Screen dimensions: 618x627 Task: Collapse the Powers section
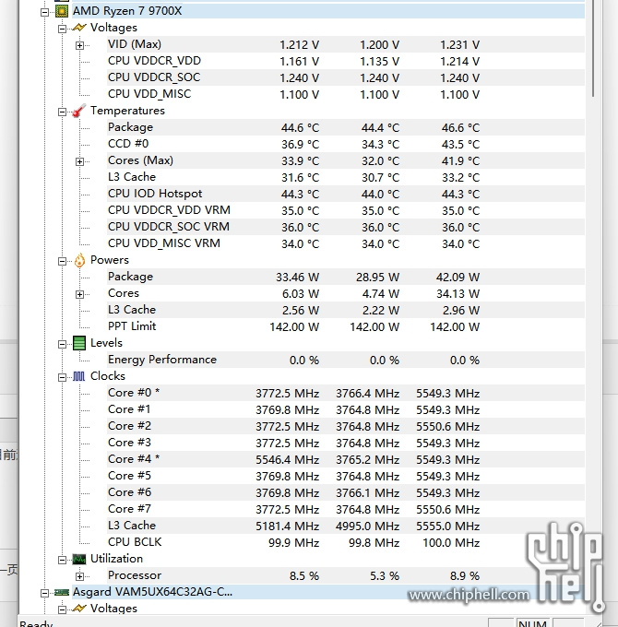coord(62,262)
